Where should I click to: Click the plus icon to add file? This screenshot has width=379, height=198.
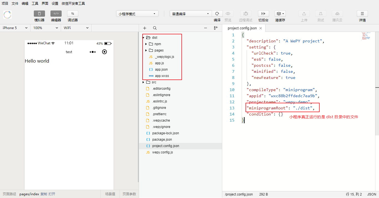pos(145,28)
